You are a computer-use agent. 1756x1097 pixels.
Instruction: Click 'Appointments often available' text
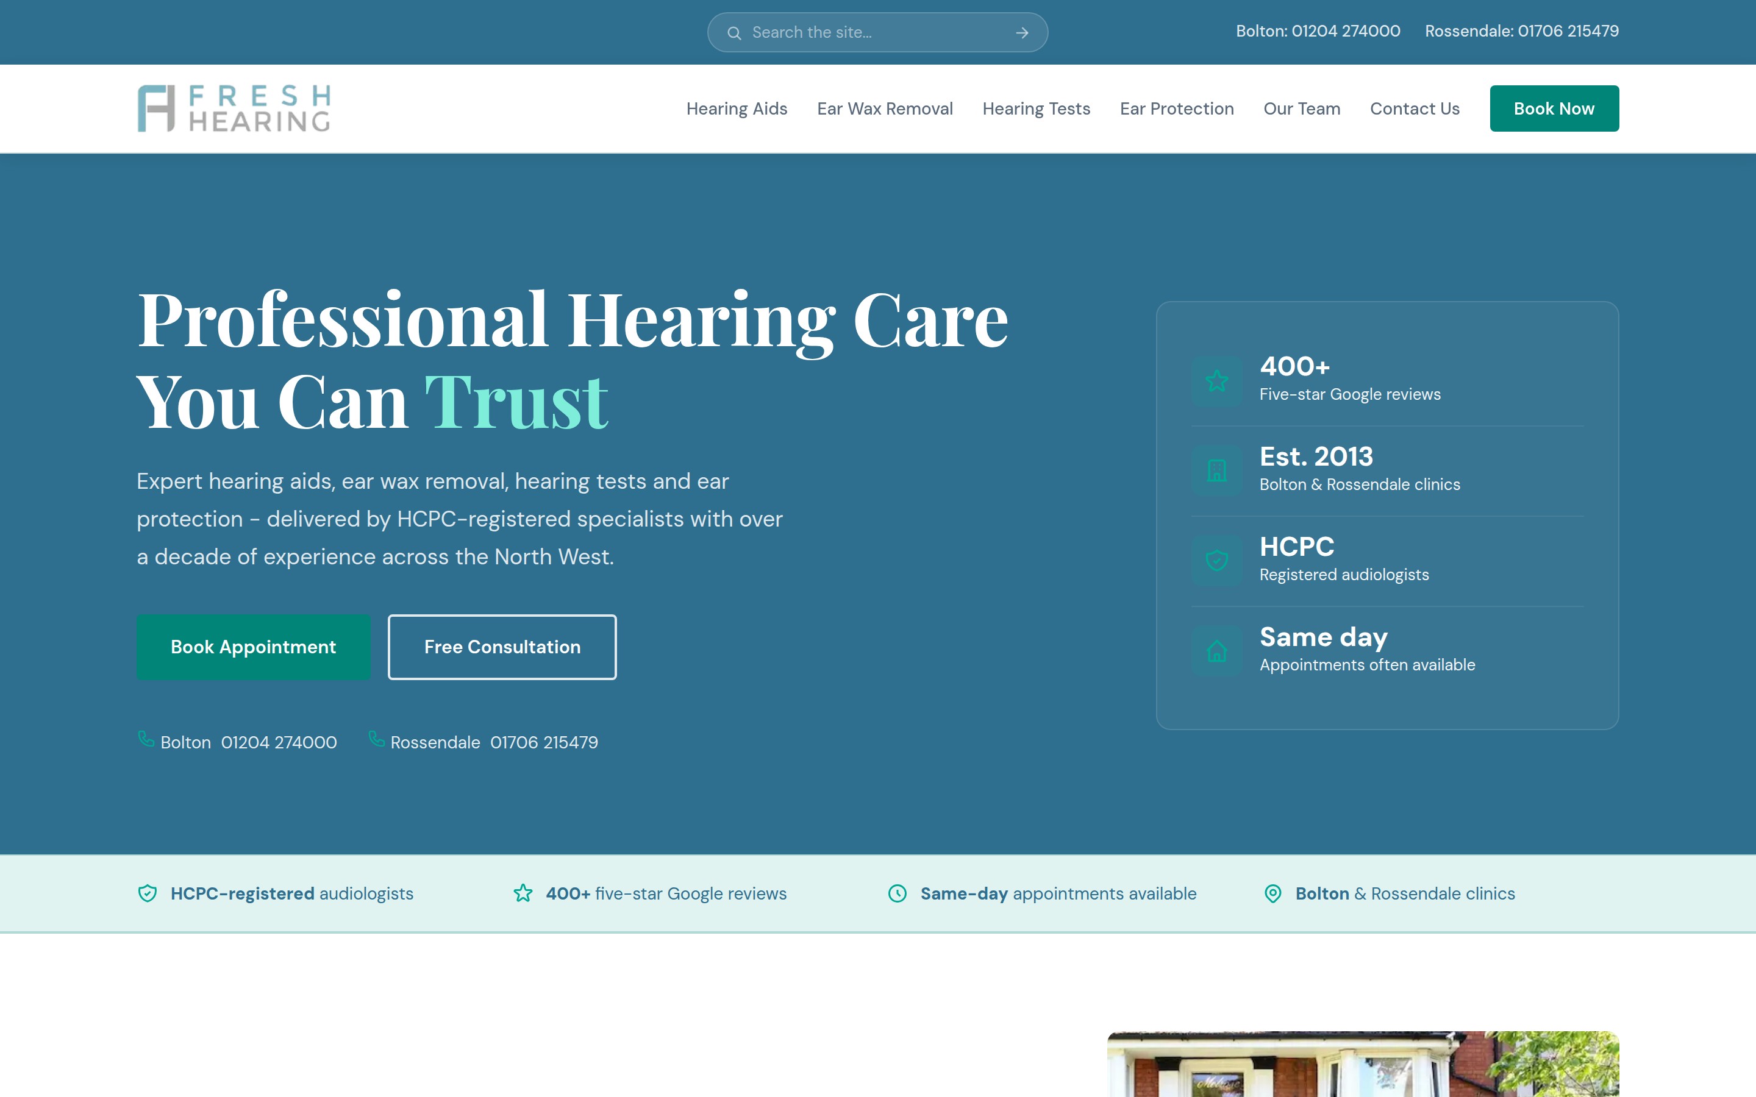point(1367,664)
